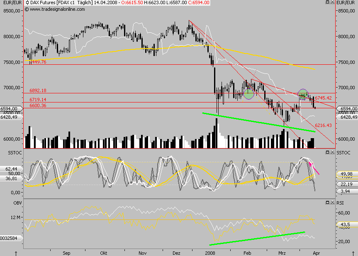Viewport: 358px width, 256px height.
Task: Select the 6745.42 trendline price label
Action: (323, 98)
